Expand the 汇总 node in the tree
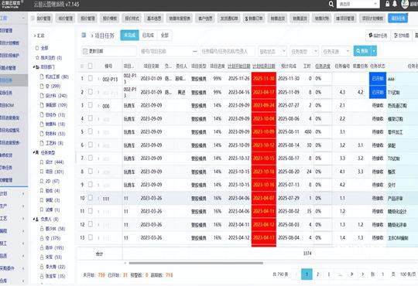The image size is (418, 286). (35, 36)
